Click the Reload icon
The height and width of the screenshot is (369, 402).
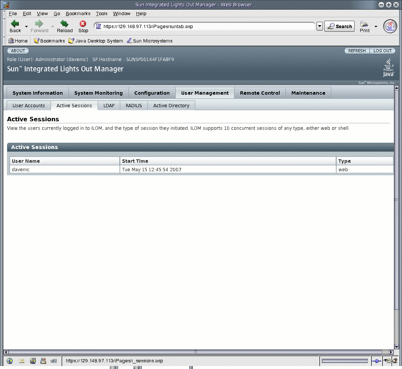tap(64, 24)
